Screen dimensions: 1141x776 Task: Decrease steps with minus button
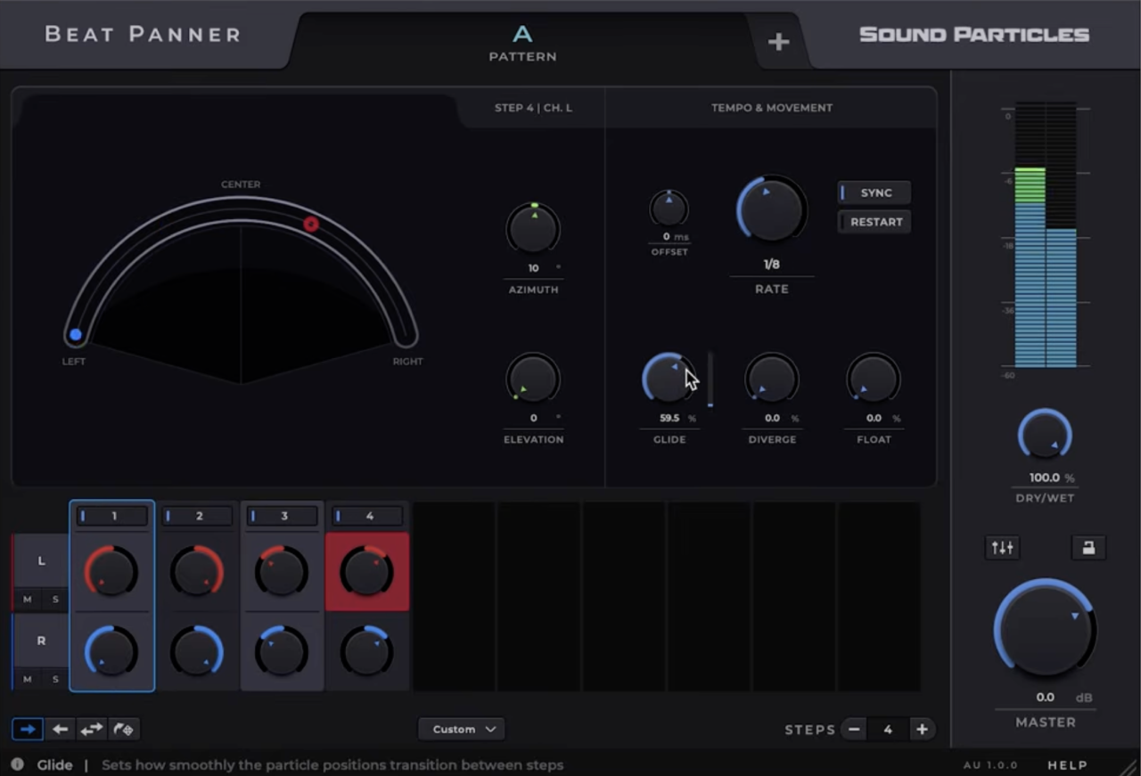854,729
